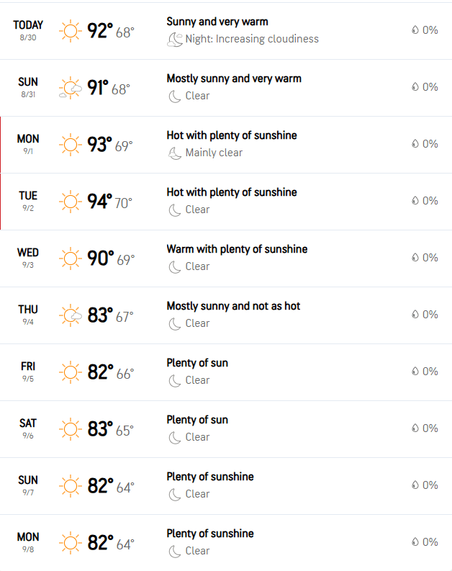This screenshot has height=571, width=452.
Task: Click "Night: Increasing cloudiness" text
Action: click(252, 39)
